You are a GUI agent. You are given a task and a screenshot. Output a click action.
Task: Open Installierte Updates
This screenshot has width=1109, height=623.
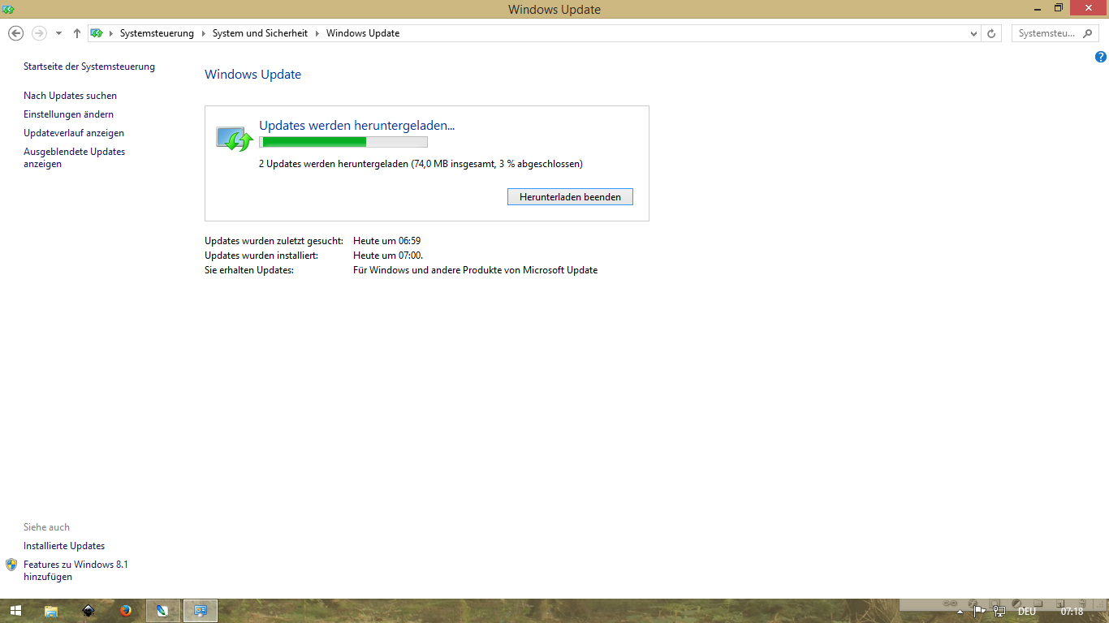pyautogui.click(x=64, y=546)
